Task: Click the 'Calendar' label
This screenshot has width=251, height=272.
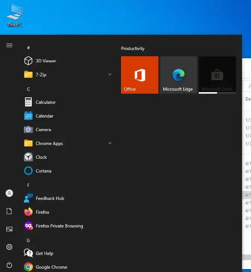Action: click(44, 116)
